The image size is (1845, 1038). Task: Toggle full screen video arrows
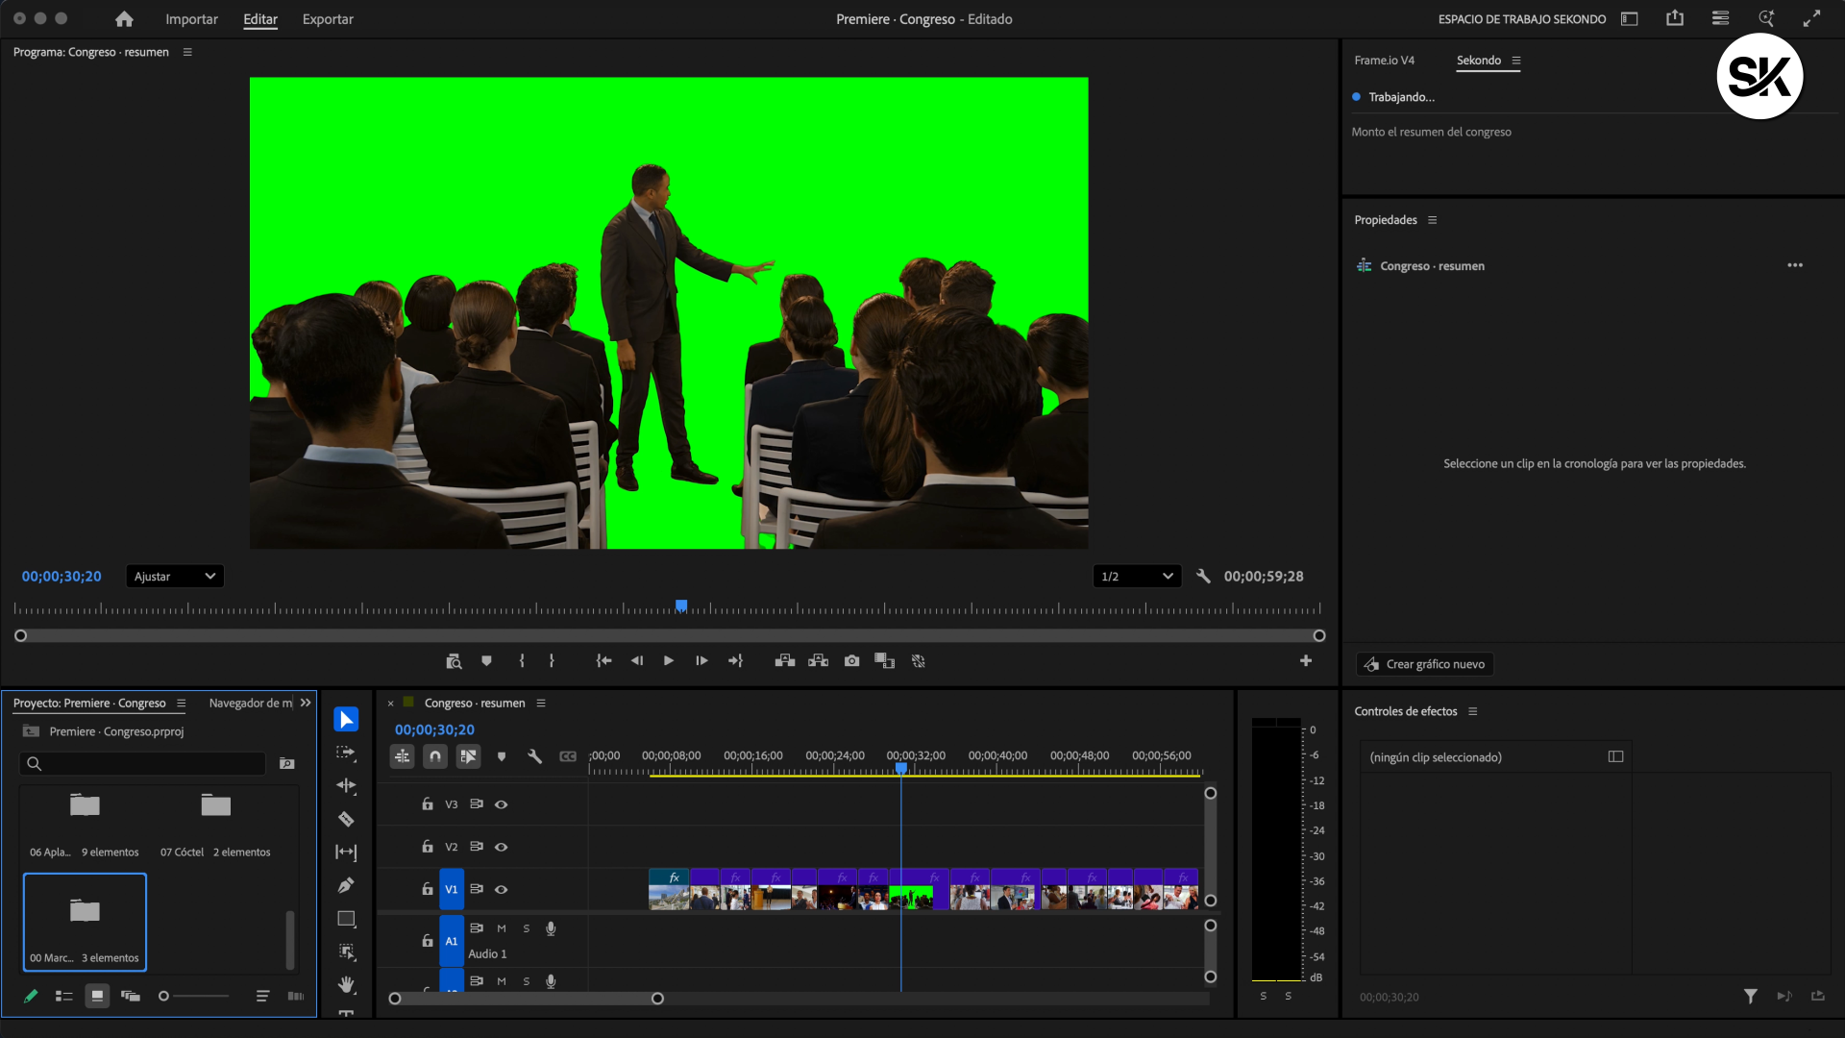coord(1811,19)
